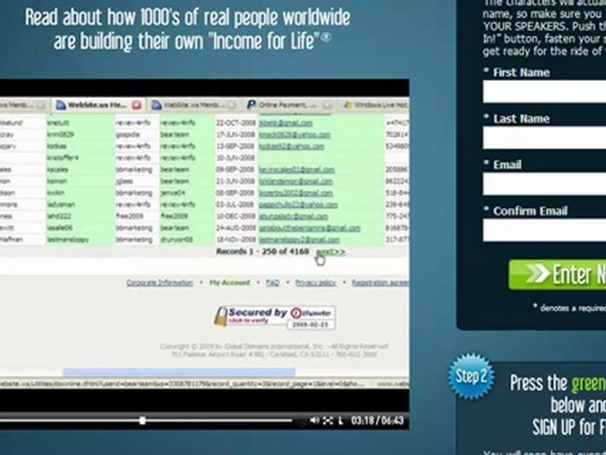
Task: Click the Windows Live Hotmail tab icon
Action: [347, 105]
